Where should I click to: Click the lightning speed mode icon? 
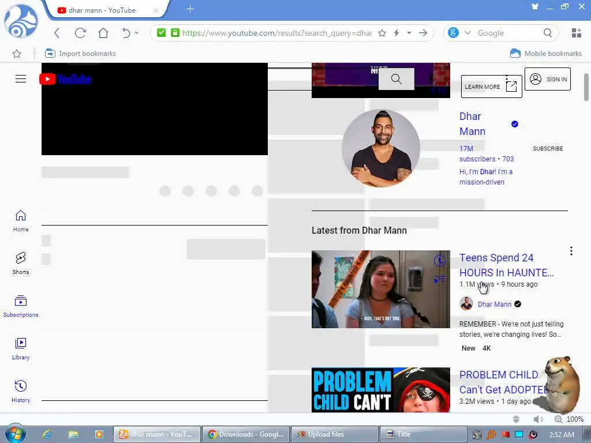[397, 33]
